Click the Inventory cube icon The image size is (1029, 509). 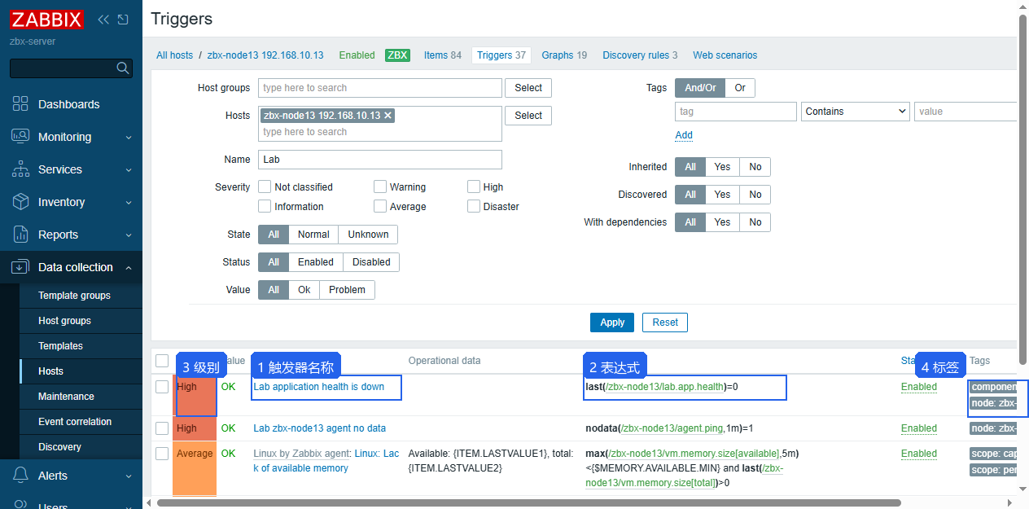point(21,202)
